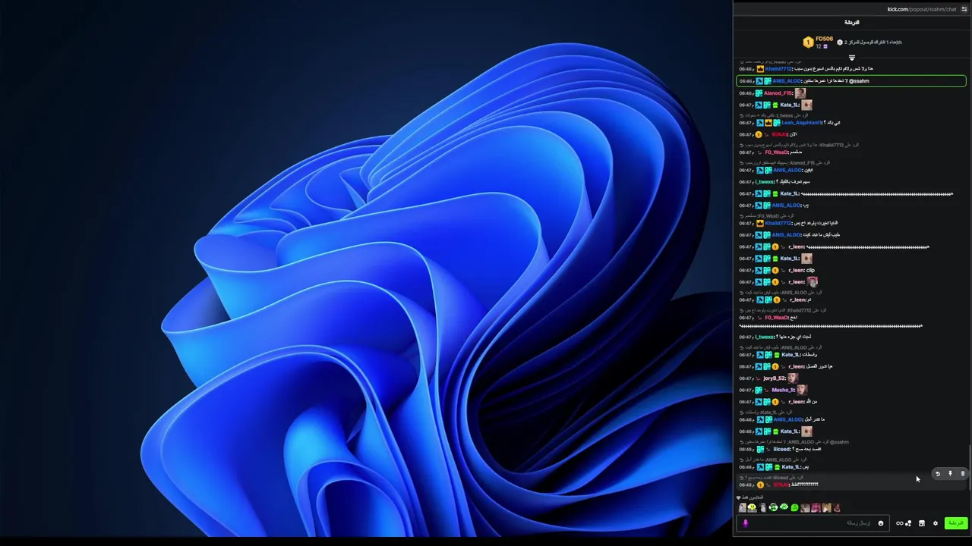Click ANIS_ALGO in the highlighted @ssahm message

click(787, 81)
